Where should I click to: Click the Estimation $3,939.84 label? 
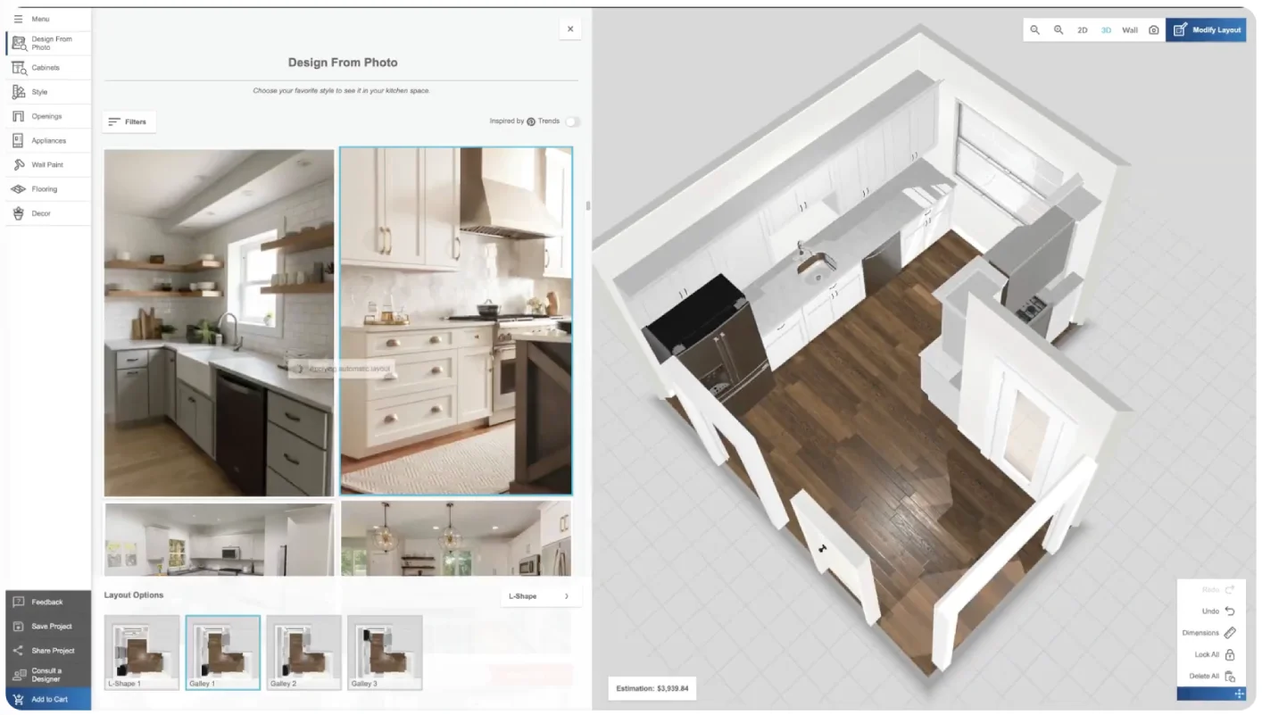tap(653, 688)
